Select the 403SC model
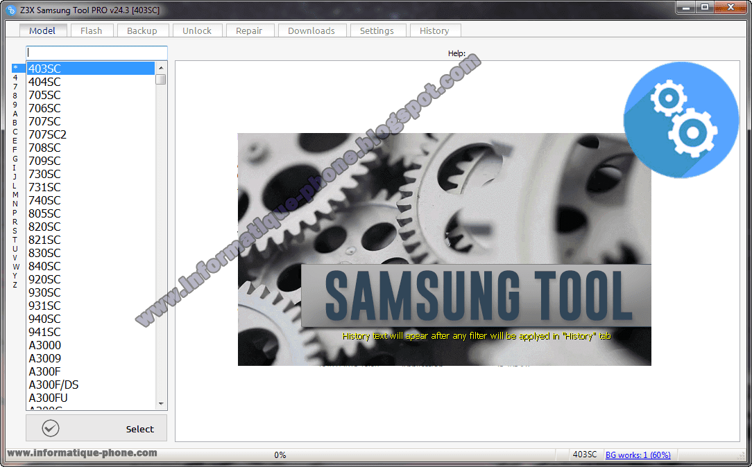Image resolution: width=752 pixels, height=467 pixels. click(x=91, y=69)
